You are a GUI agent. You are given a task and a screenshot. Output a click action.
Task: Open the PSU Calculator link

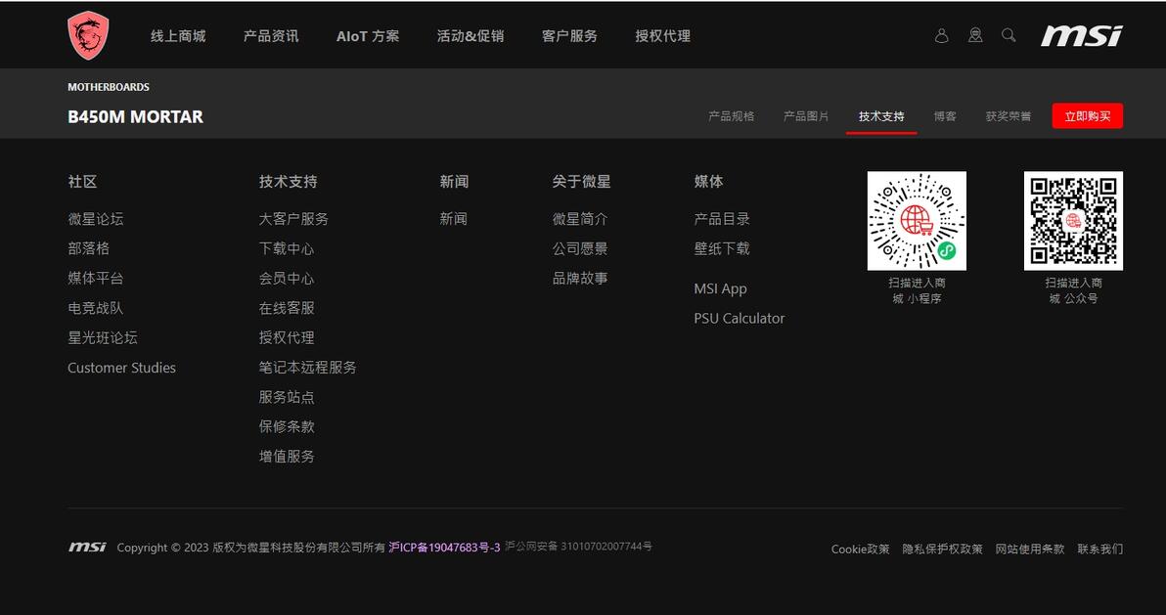(740, 319)
